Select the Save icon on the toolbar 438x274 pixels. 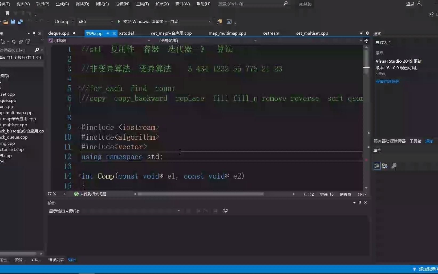(13, 22)
